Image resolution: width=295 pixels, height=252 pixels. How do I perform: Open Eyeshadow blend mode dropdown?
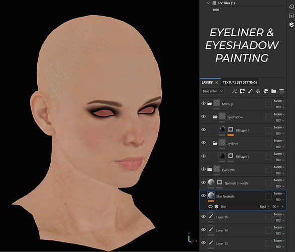click(279, 114)
